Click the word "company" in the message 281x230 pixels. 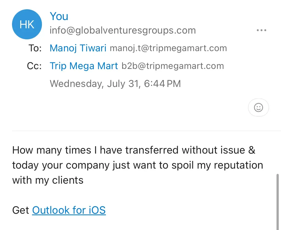click(x=88, y=165)
